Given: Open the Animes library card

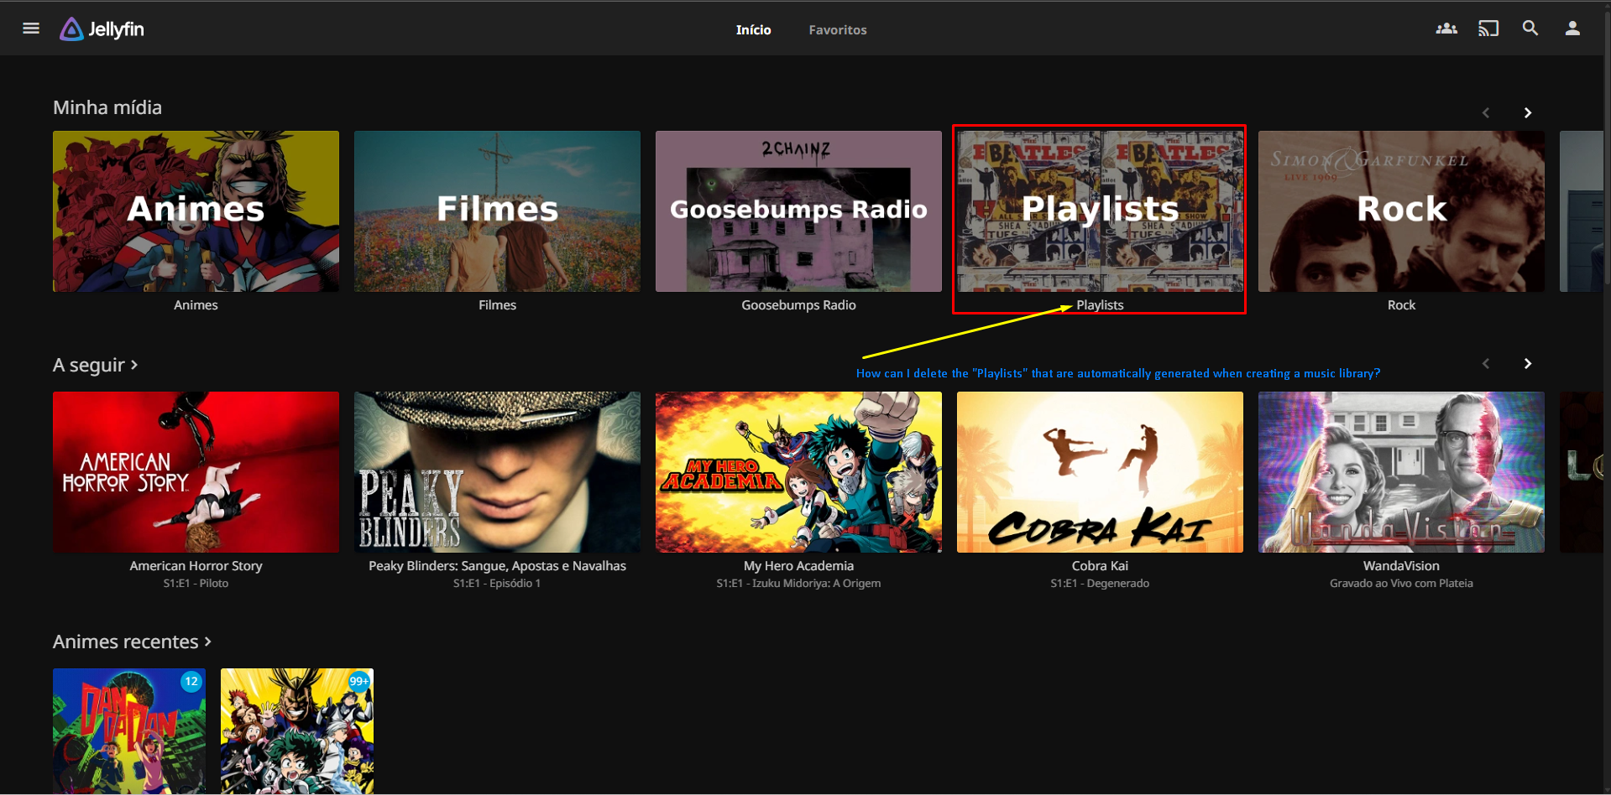Looking at the screenshot, I should 196,211.
